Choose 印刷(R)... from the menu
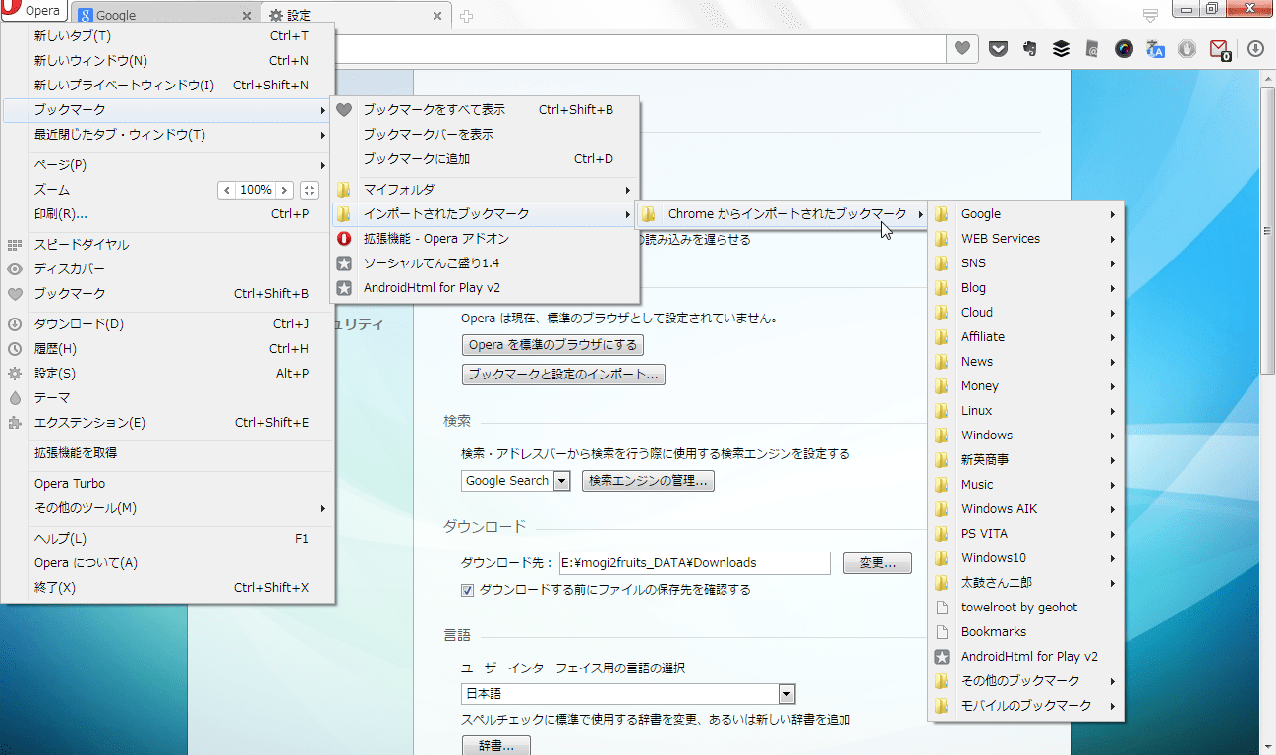Image resolution: width=1276 pixels, height=755 pixels. click(x=168, y=214)
